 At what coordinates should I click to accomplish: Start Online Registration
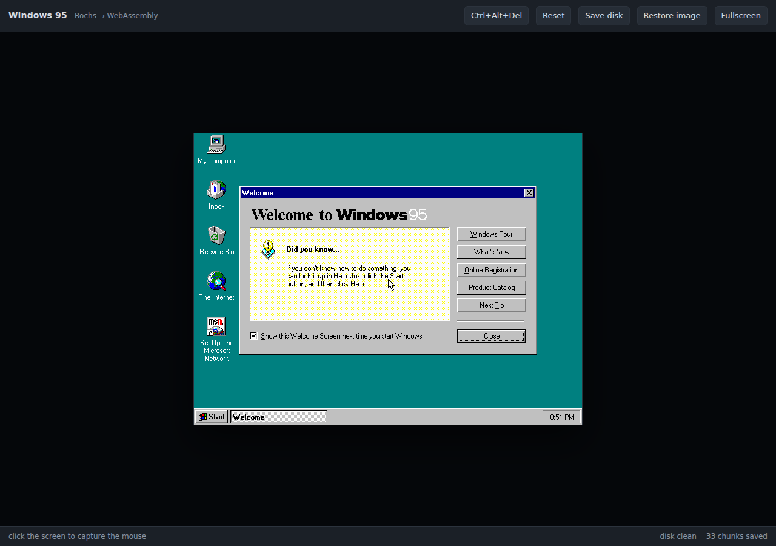click(491, 270)
